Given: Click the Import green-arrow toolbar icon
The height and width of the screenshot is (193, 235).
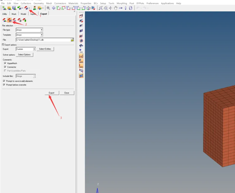Looking at the screenshot, I should pyautogui.click(x=19, y=8).
